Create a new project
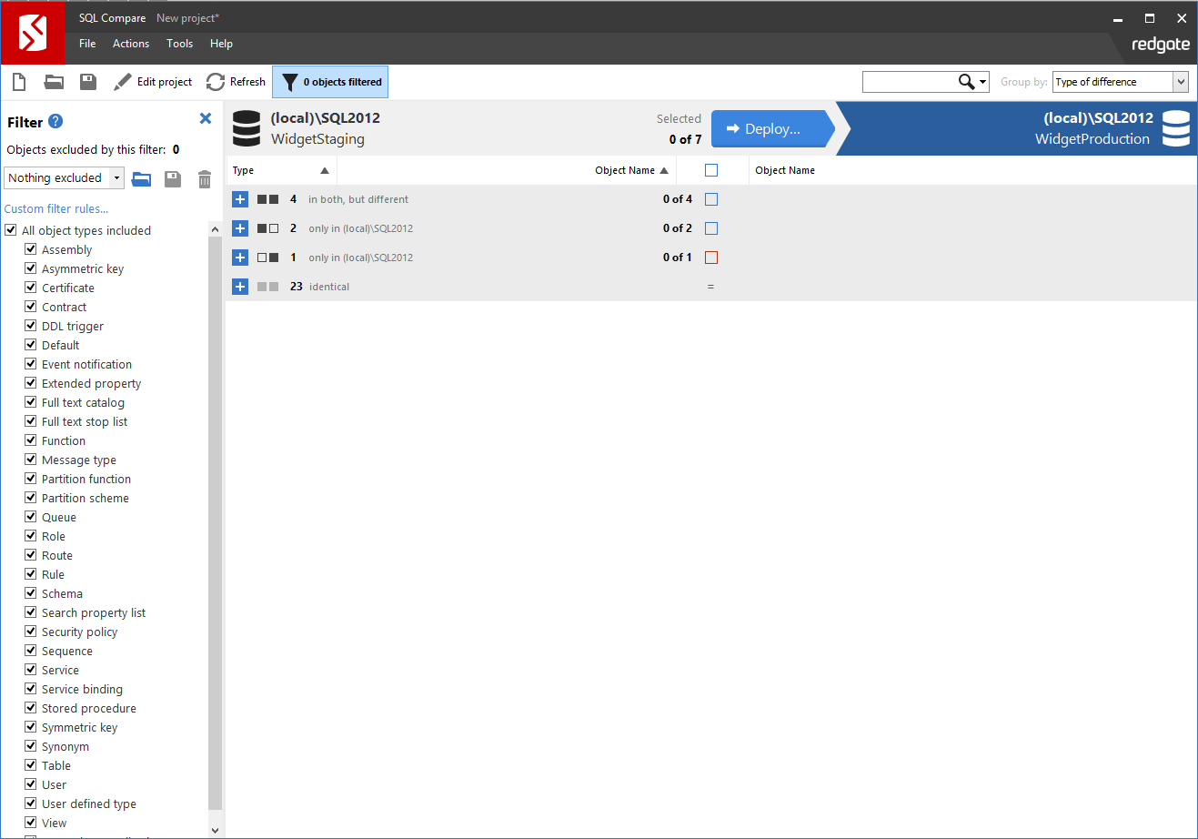The height and width of the screenshot is (839, 1198). (18, 81)
